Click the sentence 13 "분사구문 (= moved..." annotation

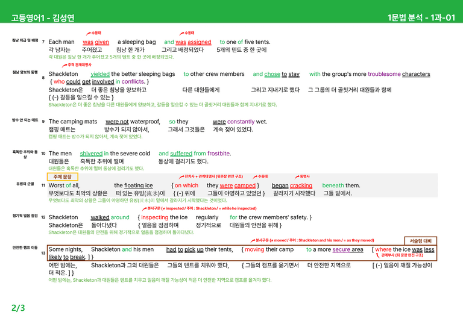[315, 240]
